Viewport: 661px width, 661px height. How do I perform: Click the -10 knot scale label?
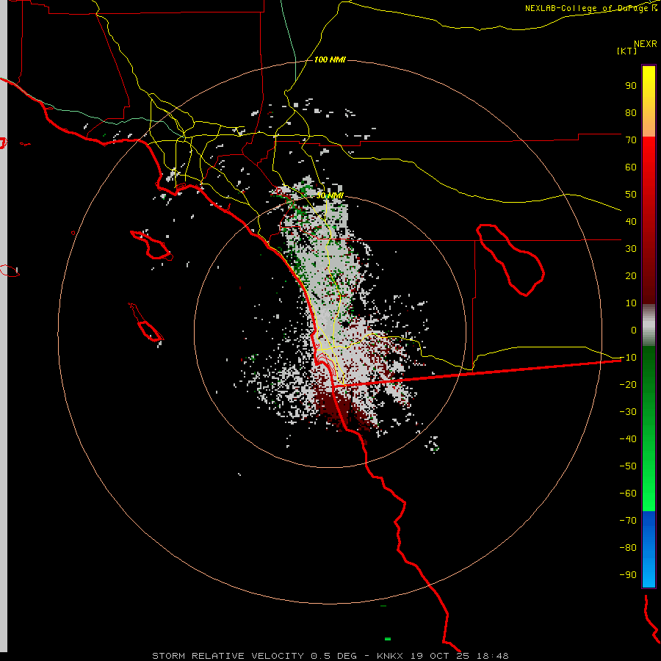pyautogui.click(x=628, y=358)
